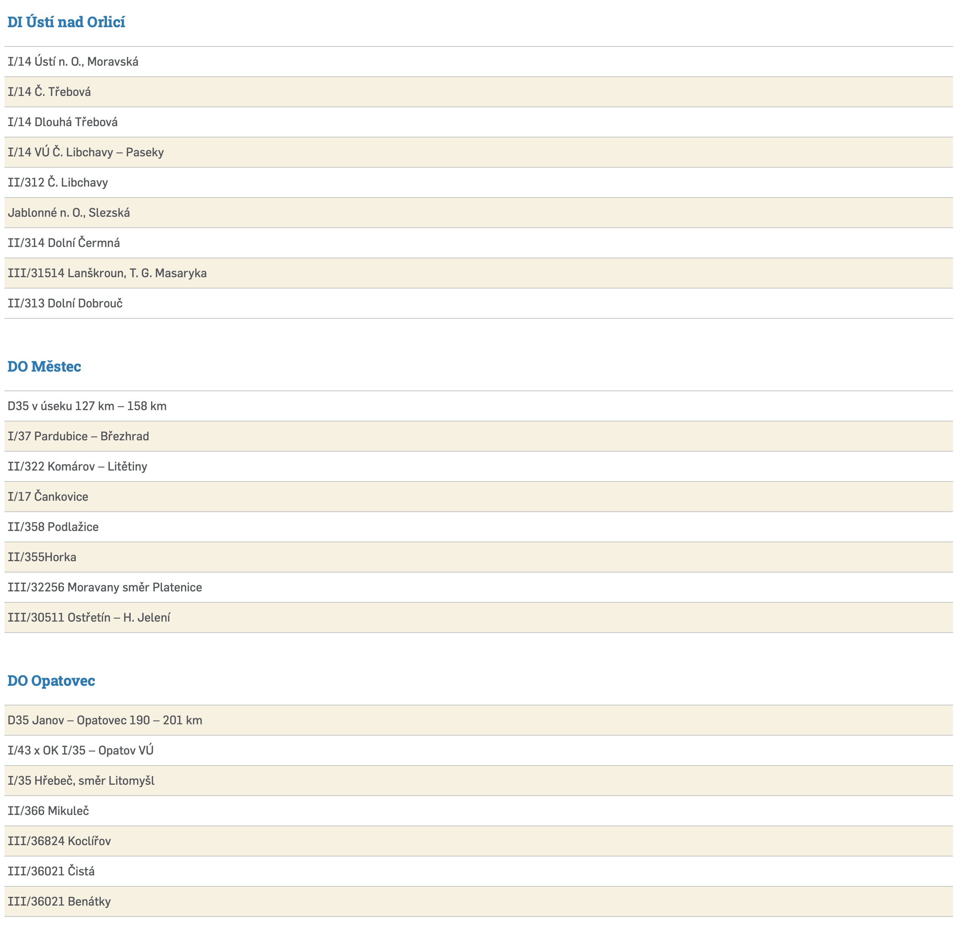
Task: Click the I/17 Čankovice entry
Action: (48, 497)
